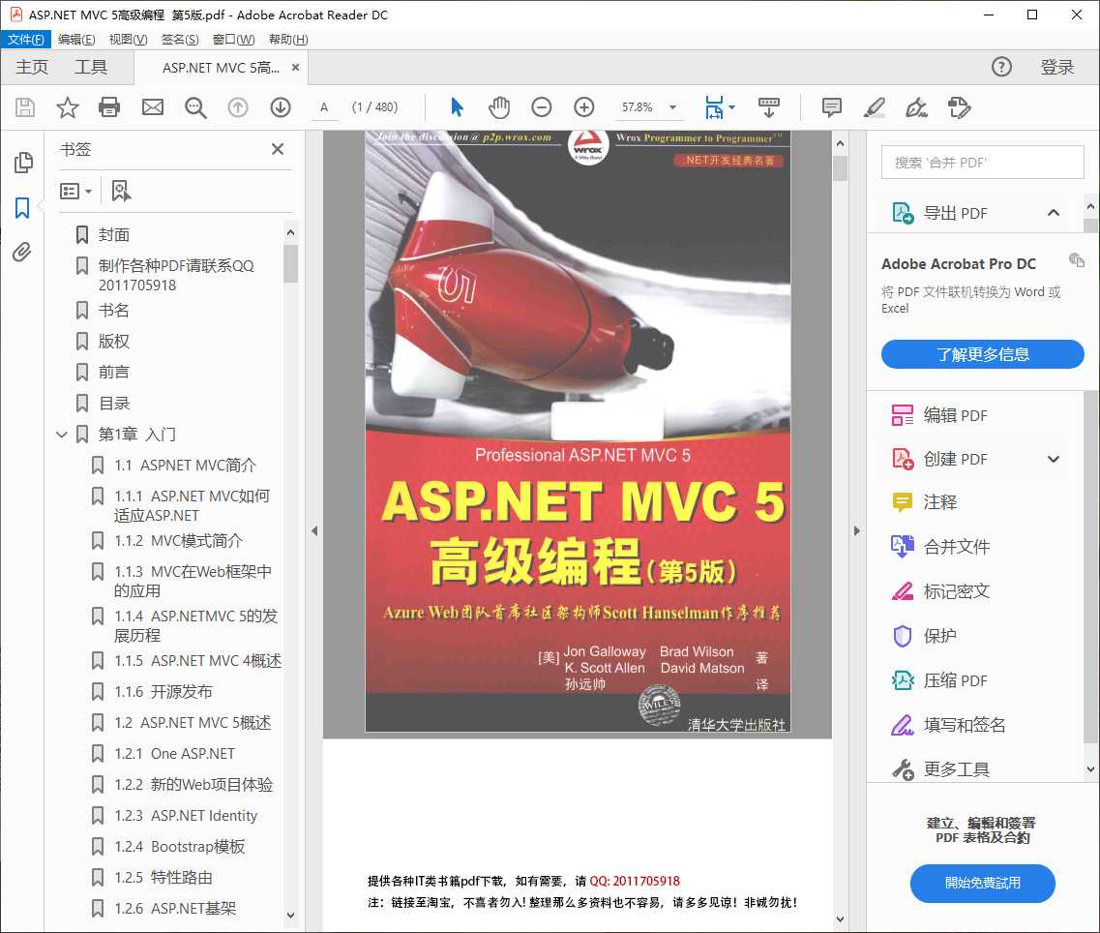Image resolution: width=1100 pixels, height=933 pixels.
Task: Zoom in with the plus icon
Action: point(583,107)
